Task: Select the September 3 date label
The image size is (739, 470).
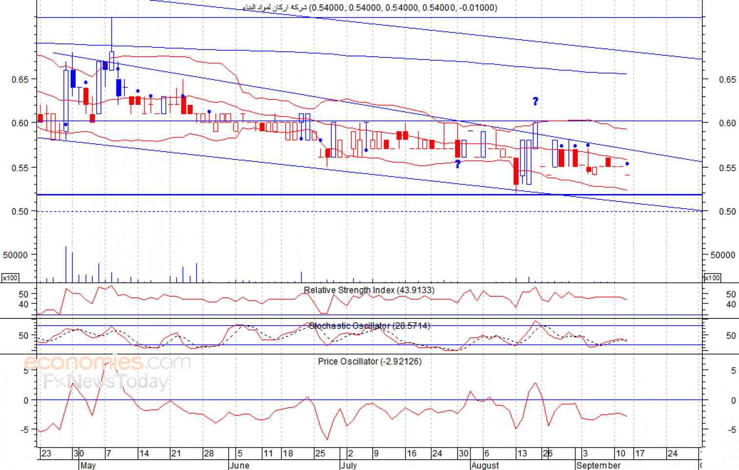Action: click(585, 453)
